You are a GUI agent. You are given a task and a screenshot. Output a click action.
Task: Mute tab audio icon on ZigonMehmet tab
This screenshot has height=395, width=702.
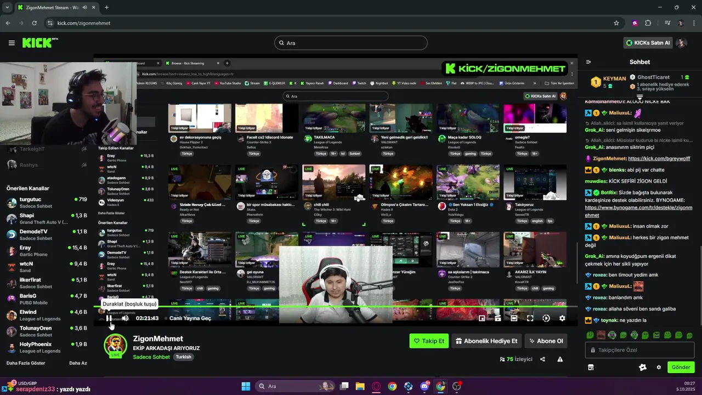coord(84,8)
